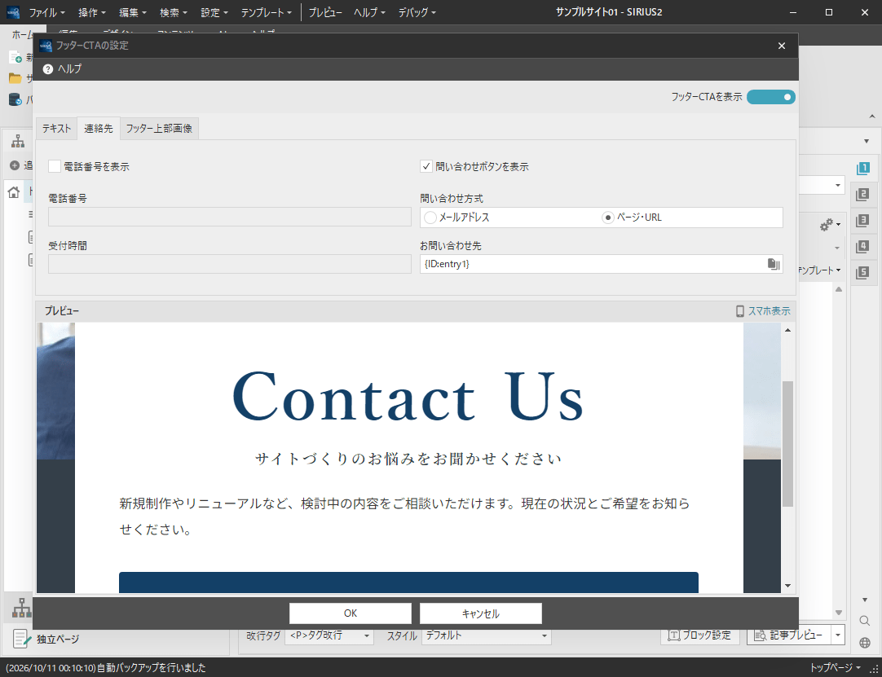Click the magnifier search icon at bottom right
Viewport: 882px width, 677px height.
[x=865, y=621]
